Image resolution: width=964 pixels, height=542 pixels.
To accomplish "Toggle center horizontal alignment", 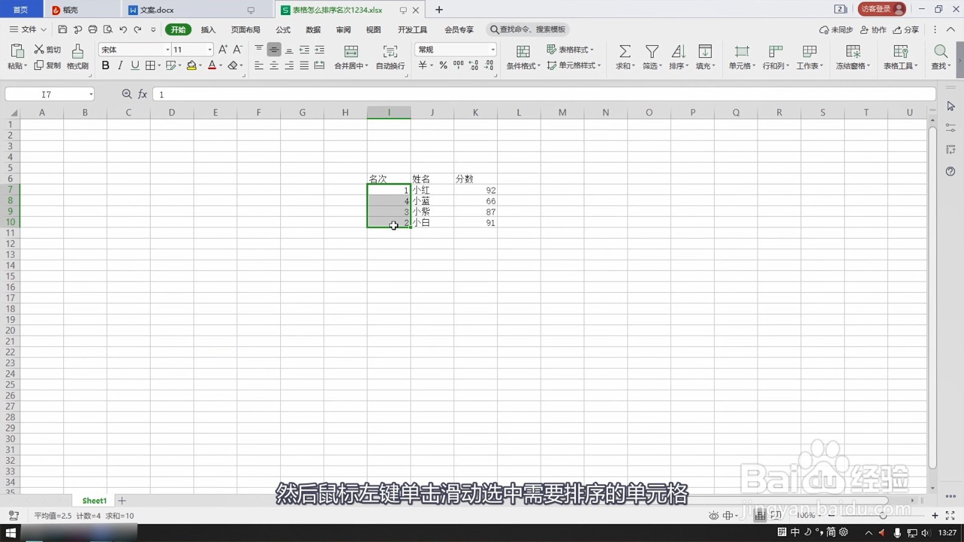I will click(x=274, y=65).
